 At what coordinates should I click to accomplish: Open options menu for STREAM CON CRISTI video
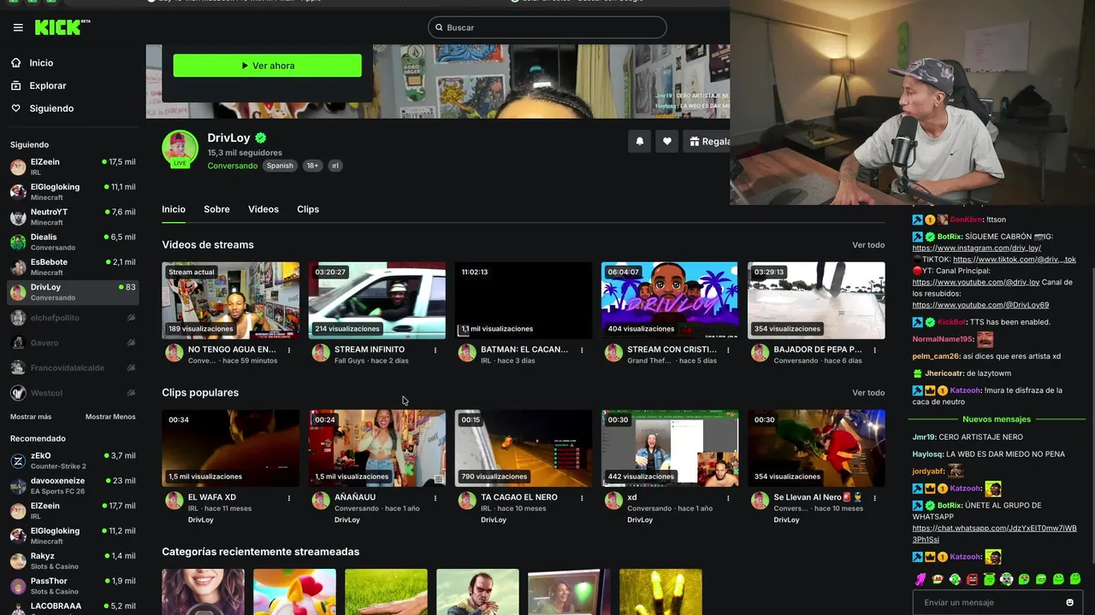(728, 350)
